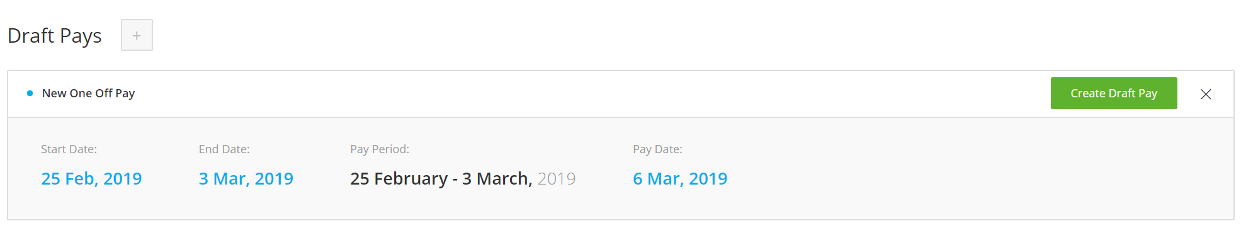The image size is (1241, 226).
Task: Click '3 March' in the pay period
Action: [497, 179]
